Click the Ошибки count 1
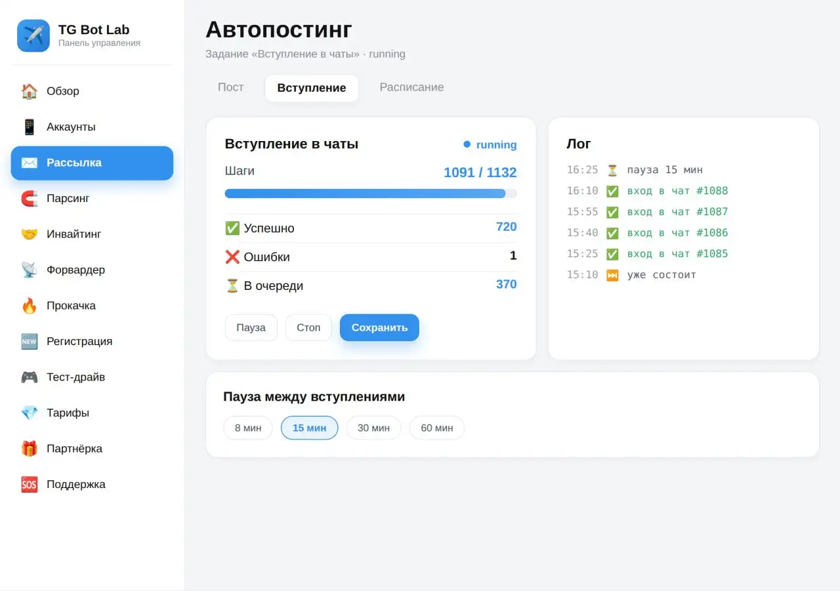Image resolution: width=840 pixels, height=591 pixels. coord(513,256)
